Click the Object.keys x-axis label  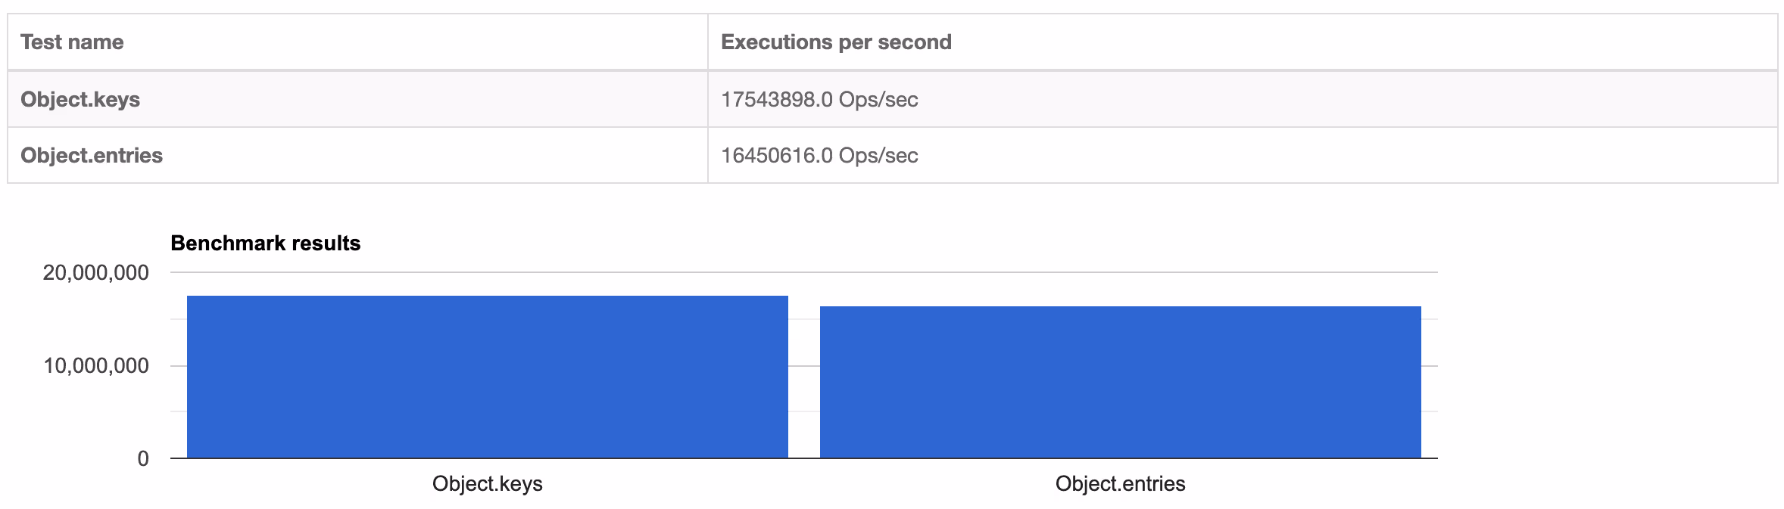[x=488, y=483]
